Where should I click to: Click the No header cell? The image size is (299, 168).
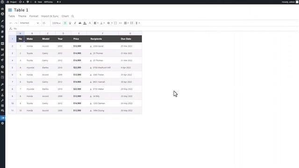point(20,39)
